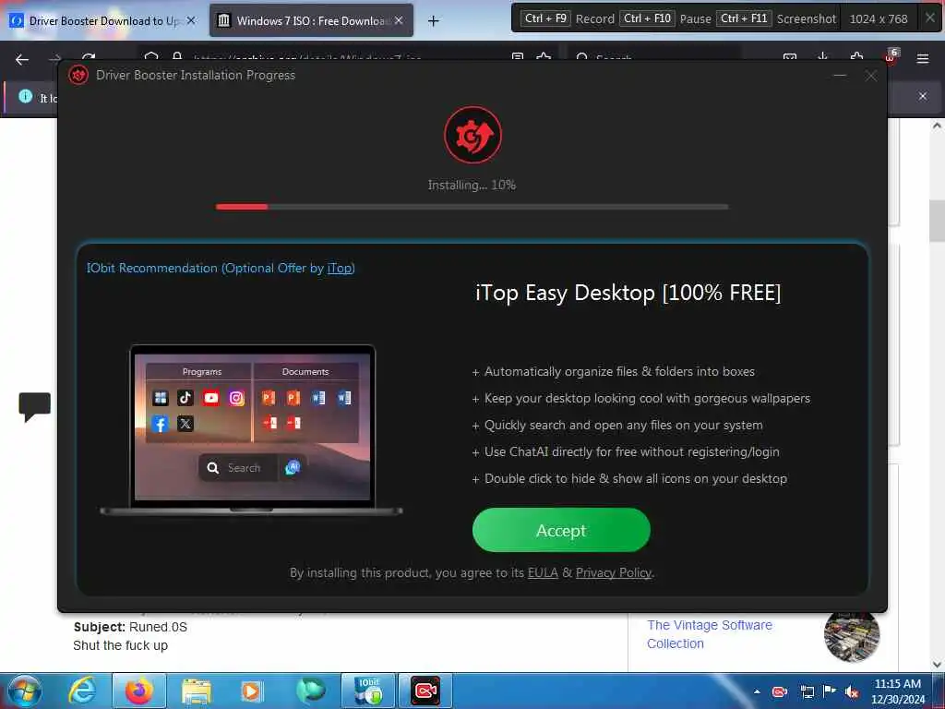945x709 pixels.
Task: Close the Driver Booster installer window
Action: 871,76
